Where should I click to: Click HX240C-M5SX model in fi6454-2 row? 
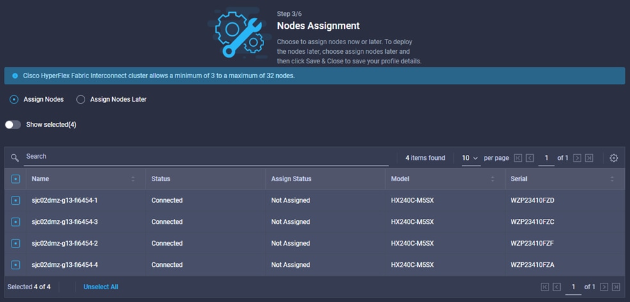click(x=412, y=243)
